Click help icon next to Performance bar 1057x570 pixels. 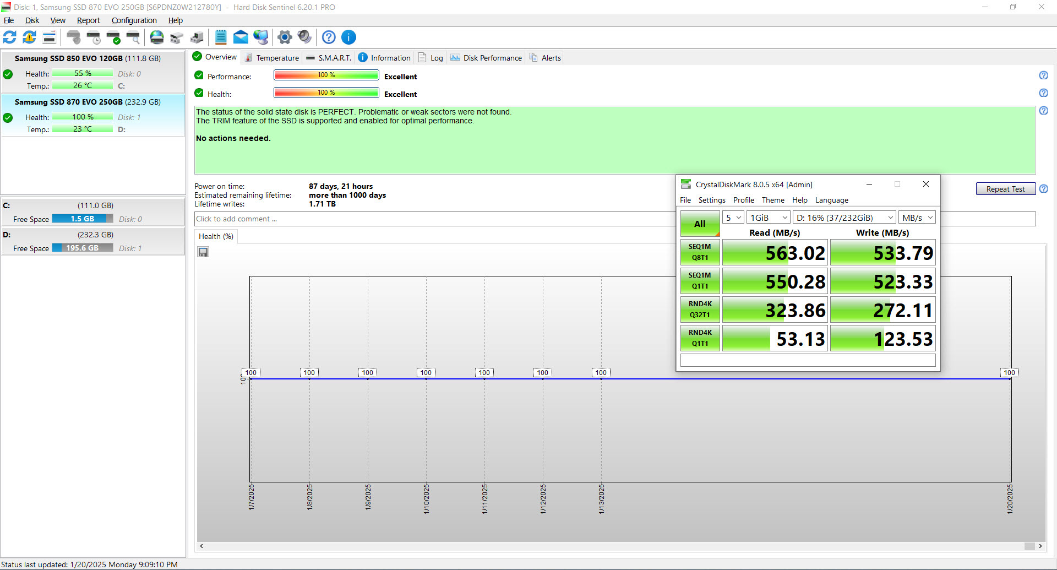click(x=1043, y=75)
